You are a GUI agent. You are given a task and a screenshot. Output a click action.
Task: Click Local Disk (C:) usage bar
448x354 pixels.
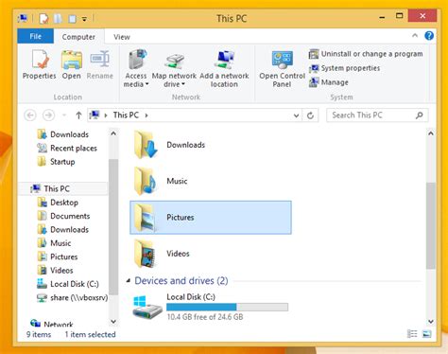(x=227, y=307)
